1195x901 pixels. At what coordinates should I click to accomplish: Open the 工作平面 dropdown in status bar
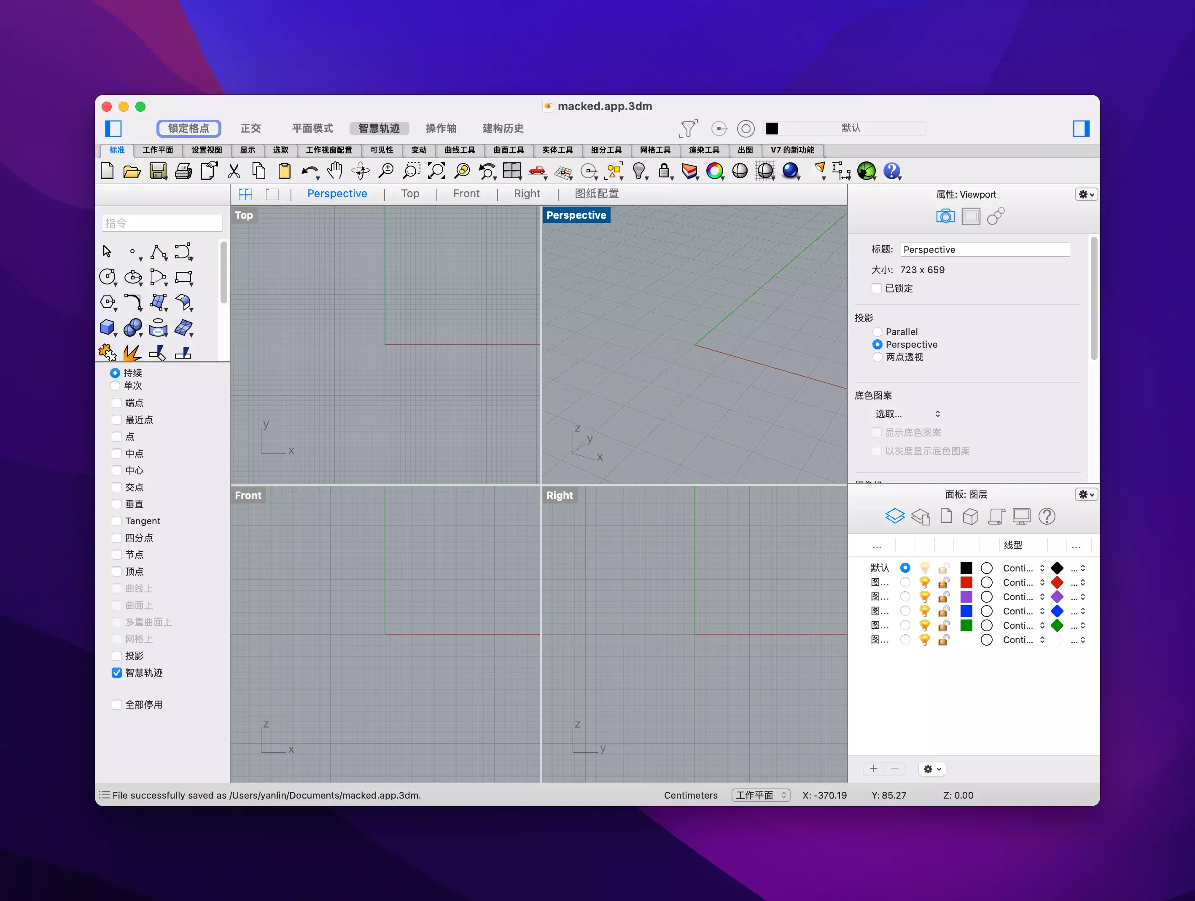[x=761, y=795]
